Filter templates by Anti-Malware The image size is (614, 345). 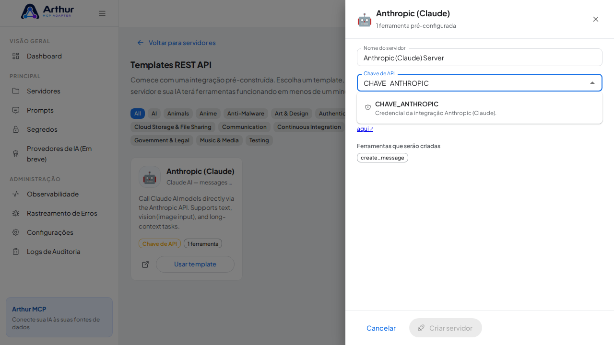pos(246,114)
